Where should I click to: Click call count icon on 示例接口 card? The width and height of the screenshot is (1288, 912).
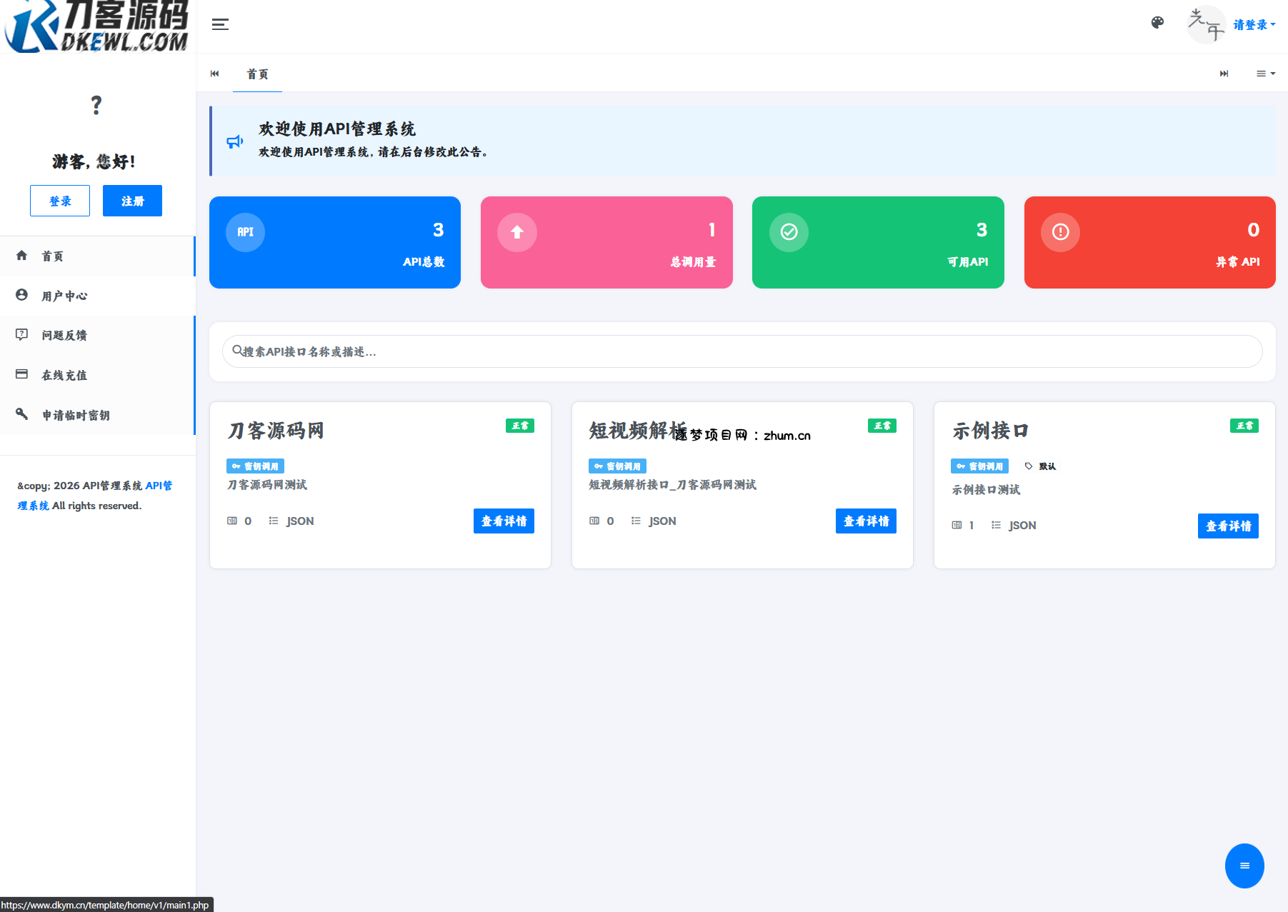click(x=957, y=525)
